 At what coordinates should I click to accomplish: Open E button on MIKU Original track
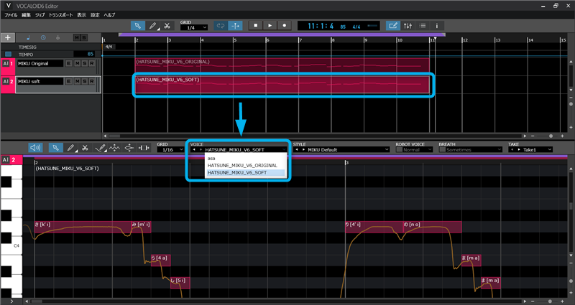(x=68, y=63)
